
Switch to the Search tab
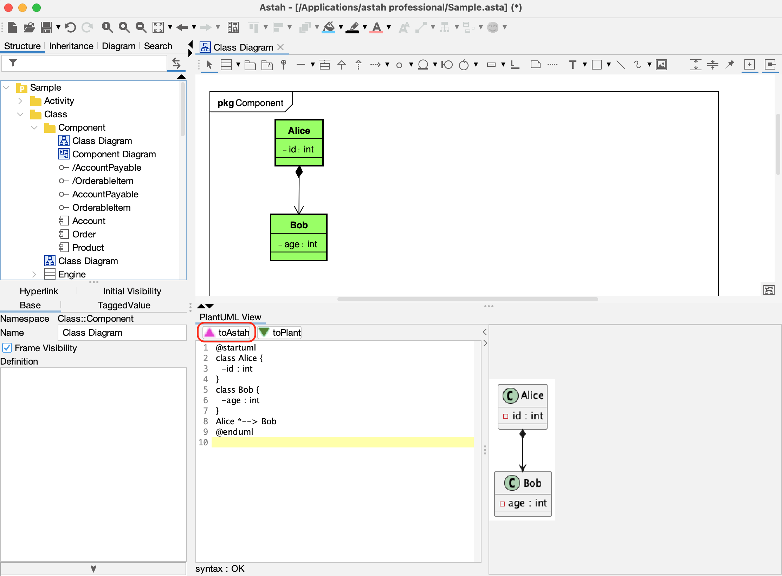pyautogui.click(x=158, y=46)
